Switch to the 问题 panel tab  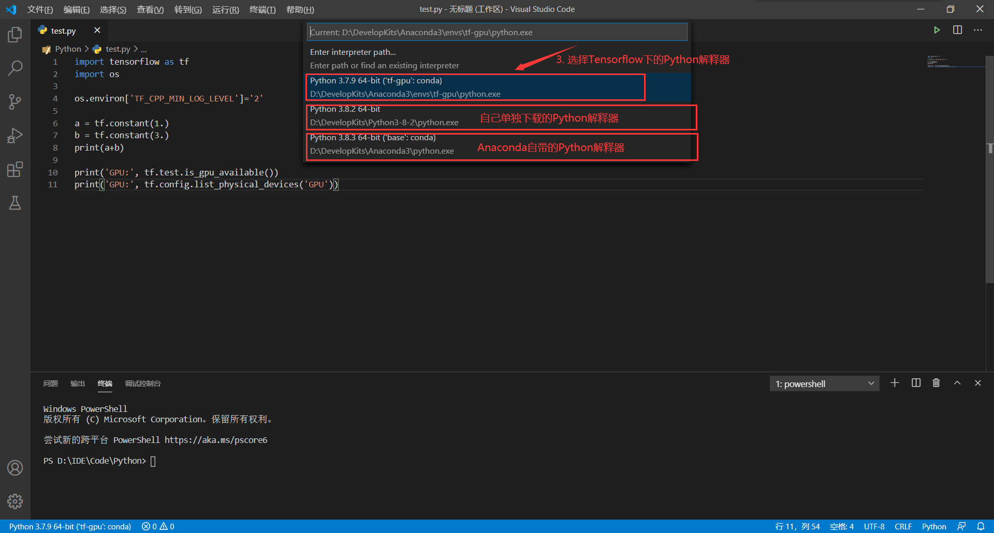[x=51, y=383]
